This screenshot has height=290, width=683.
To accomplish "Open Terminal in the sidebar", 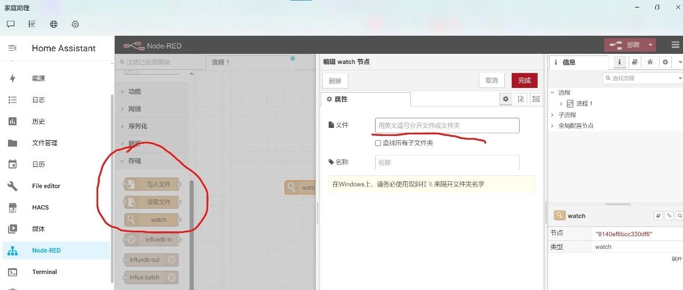I will click(56, 272).
